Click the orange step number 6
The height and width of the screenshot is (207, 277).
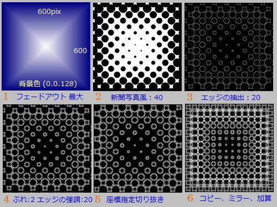tap(190, 198)
